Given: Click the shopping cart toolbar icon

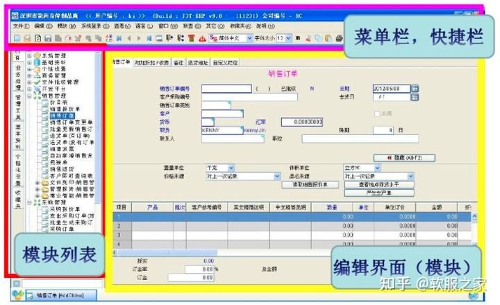Looking at the screenshot, I should (x=78, y=38).
